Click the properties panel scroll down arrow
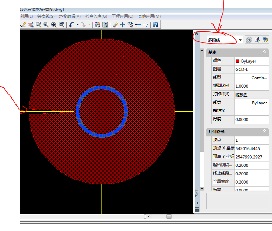The image size is (272, 231). [202, 189]
